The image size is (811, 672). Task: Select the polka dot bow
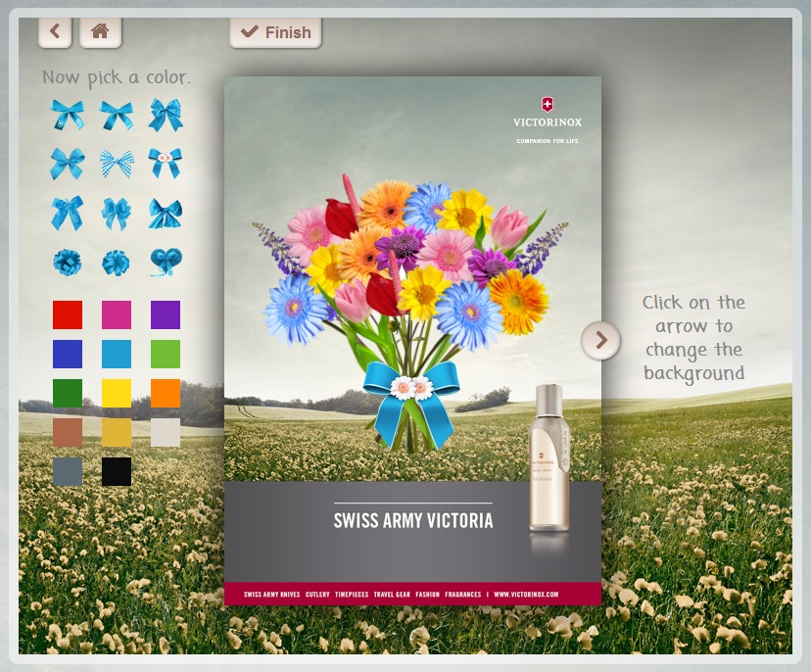tap(68, 163)
